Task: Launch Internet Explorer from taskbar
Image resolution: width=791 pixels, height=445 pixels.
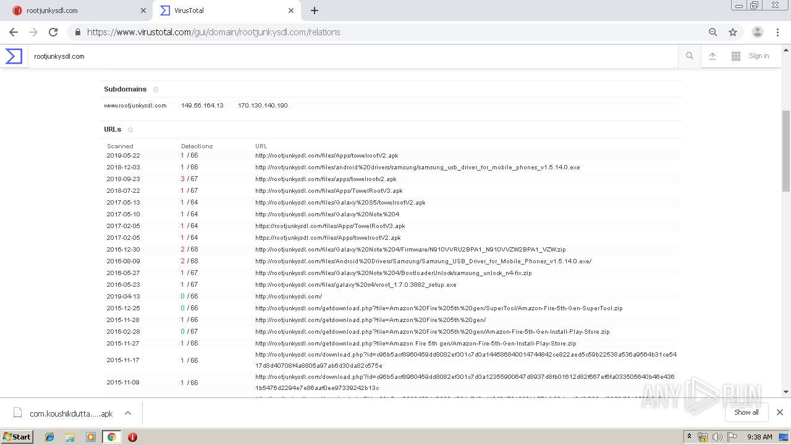Action: coord(49,437)
